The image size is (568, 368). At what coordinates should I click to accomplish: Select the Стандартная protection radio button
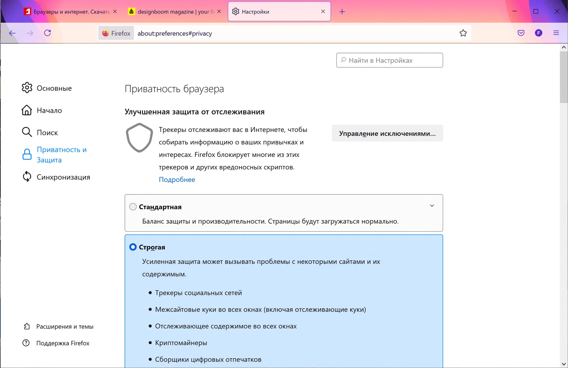point(133,207)
